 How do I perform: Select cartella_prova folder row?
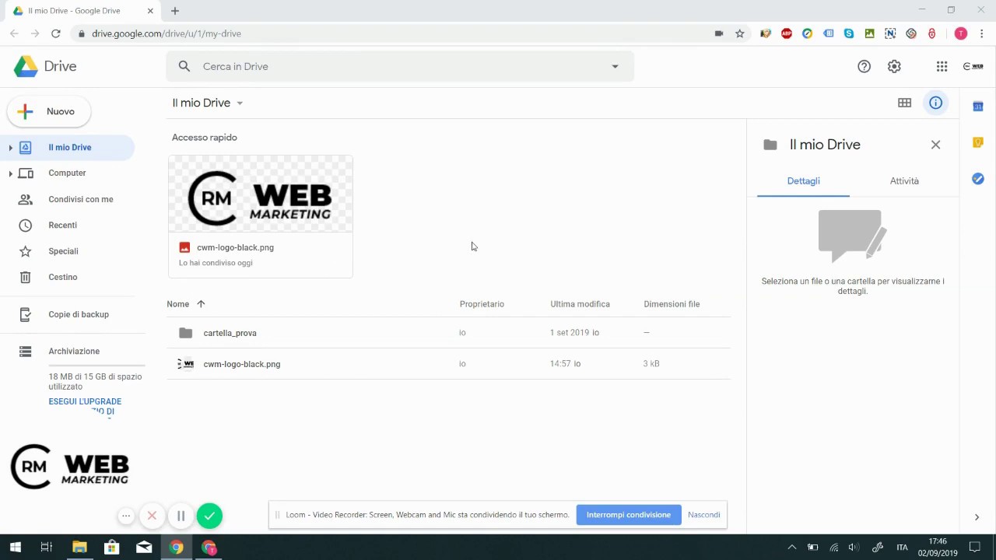(x=449, y=333)
